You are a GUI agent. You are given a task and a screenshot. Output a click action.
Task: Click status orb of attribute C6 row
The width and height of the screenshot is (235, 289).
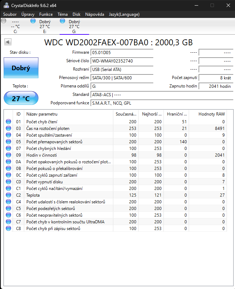pos(8,215)
